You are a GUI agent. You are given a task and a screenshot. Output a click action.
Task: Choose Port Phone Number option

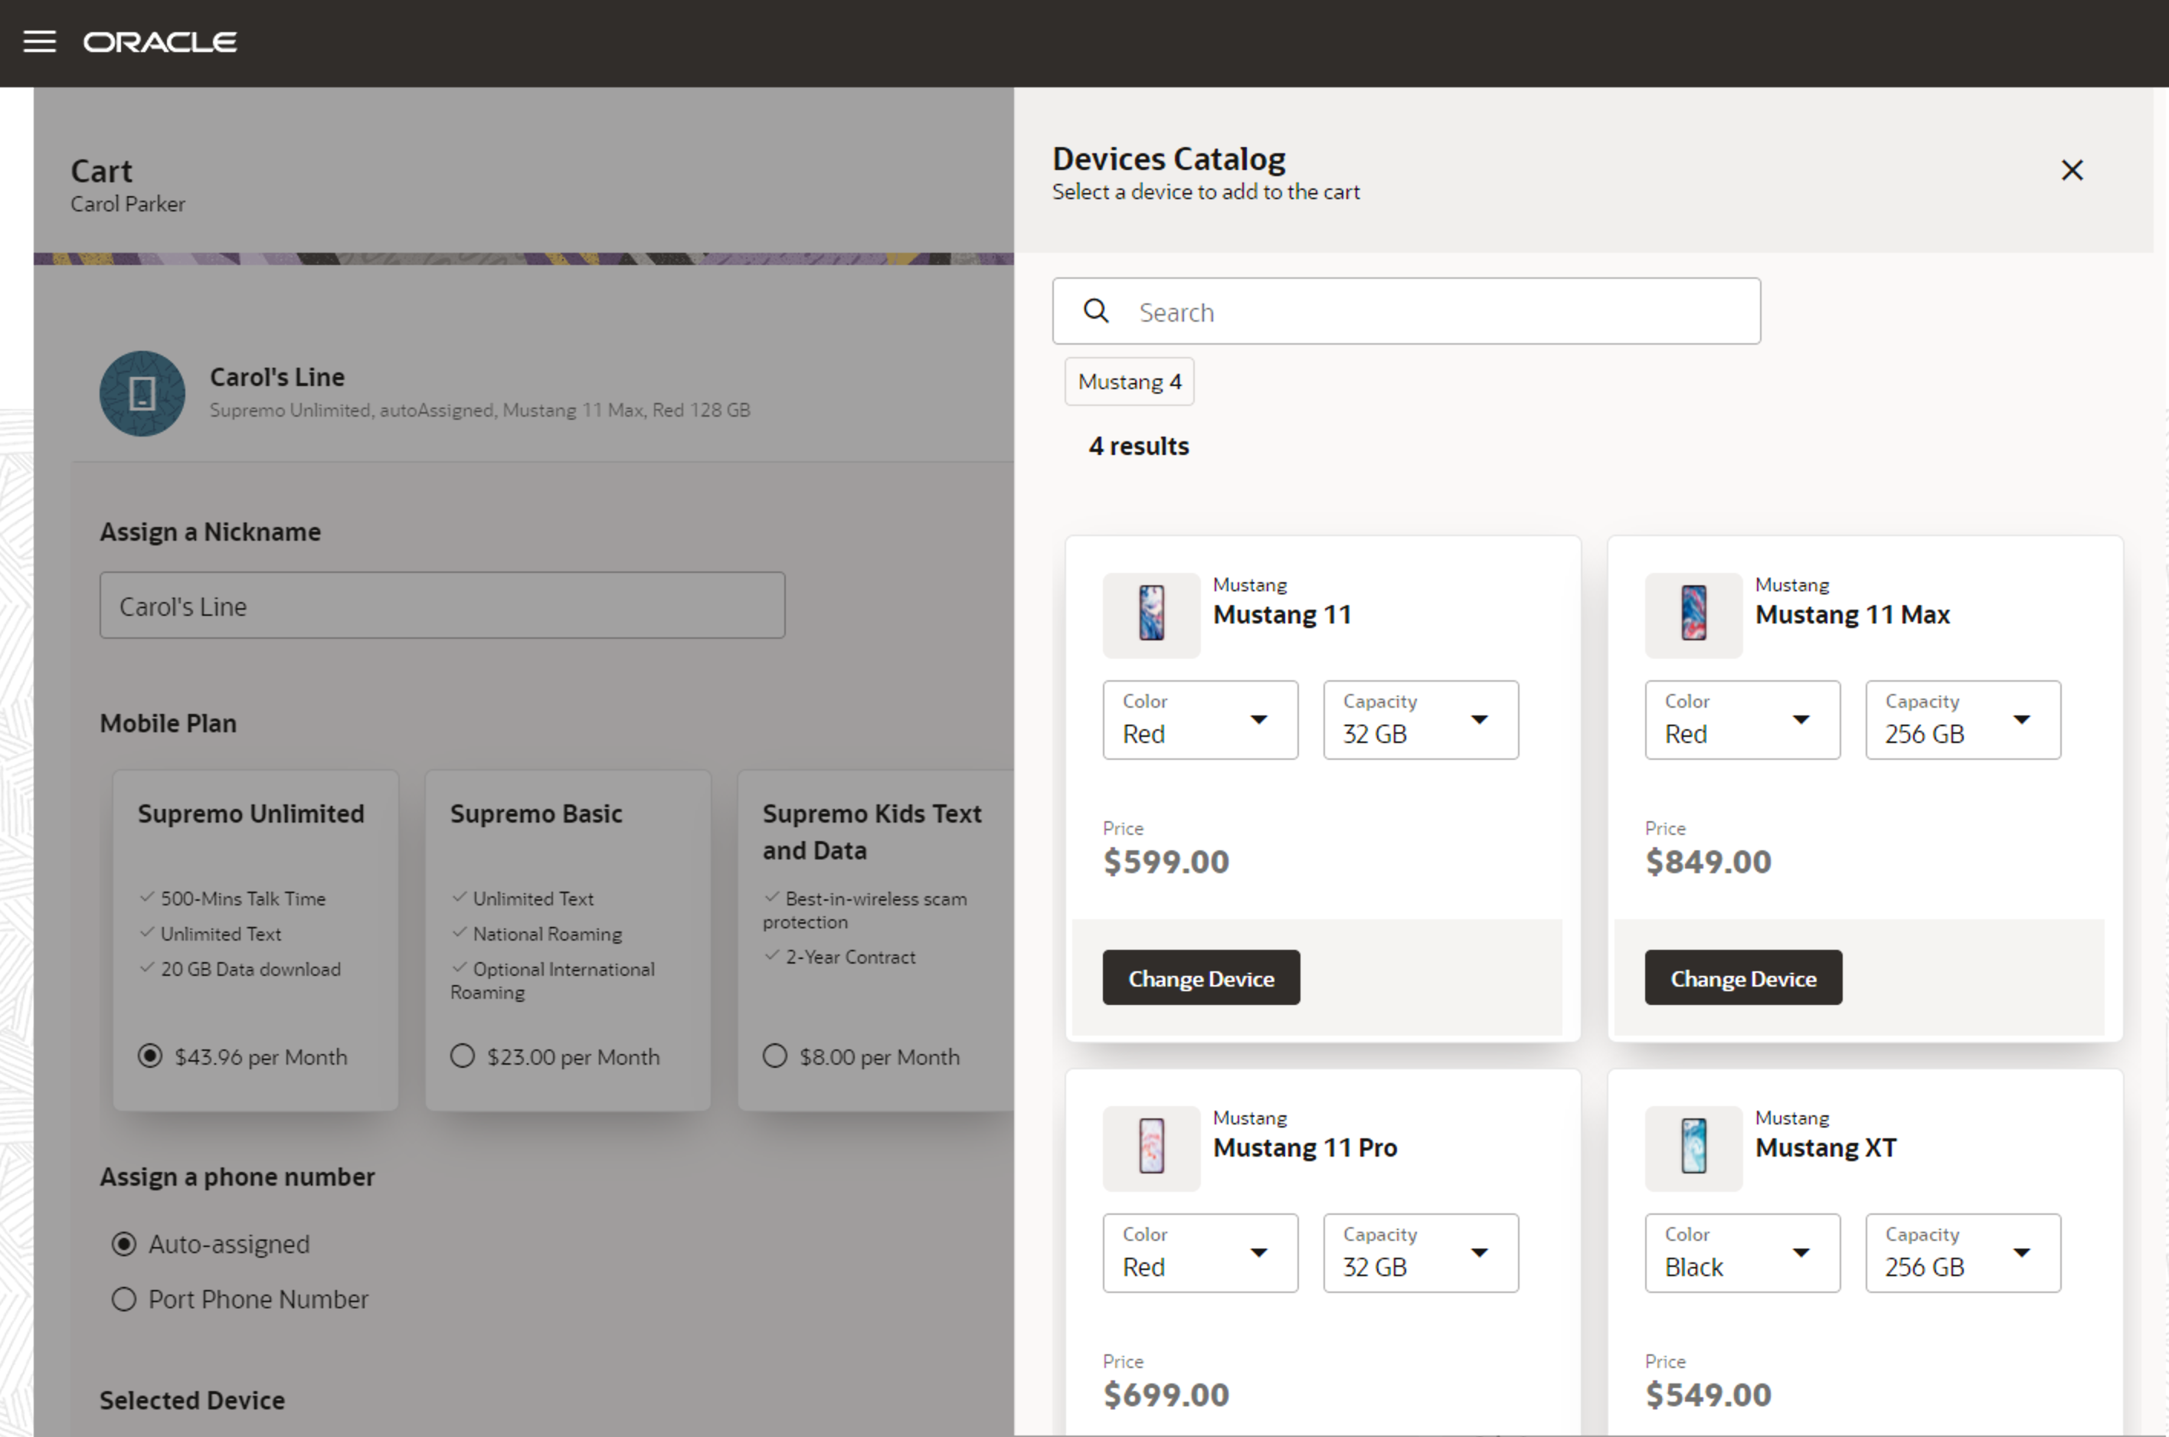(x=124, y=1300)
